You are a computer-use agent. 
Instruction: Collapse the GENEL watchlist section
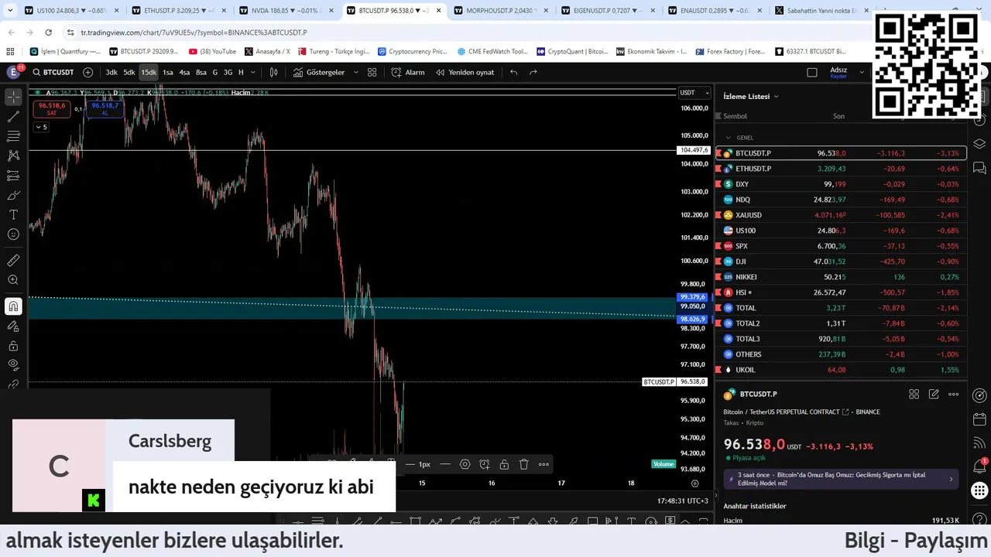pyautogui.click(x=728, y=138)
